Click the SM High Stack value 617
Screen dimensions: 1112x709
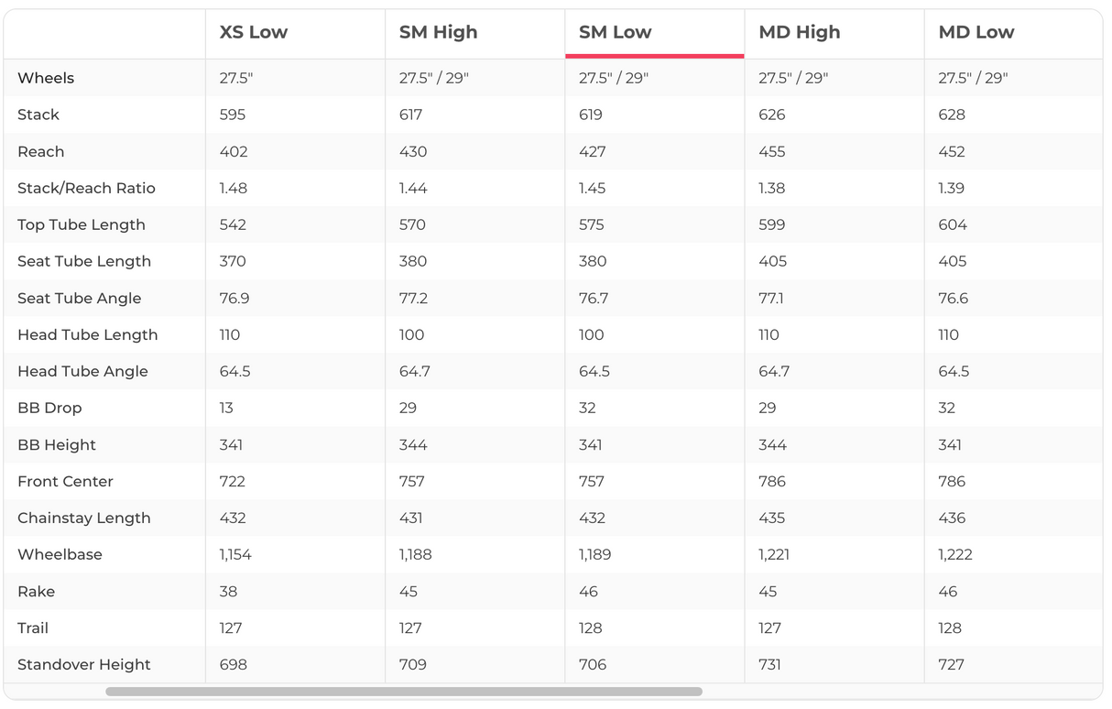[x=413, y=115]
